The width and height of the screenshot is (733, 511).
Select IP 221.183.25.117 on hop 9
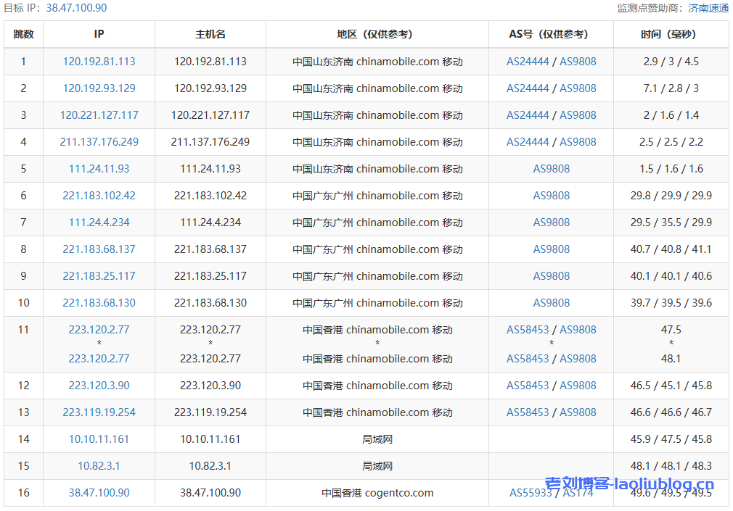pos(99,275)
